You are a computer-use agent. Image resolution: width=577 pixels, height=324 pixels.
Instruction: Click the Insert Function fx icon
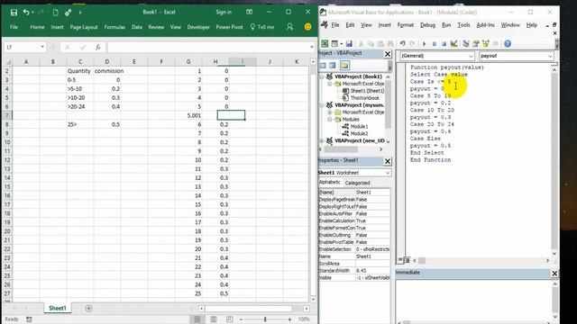click(x=98, y=47)
